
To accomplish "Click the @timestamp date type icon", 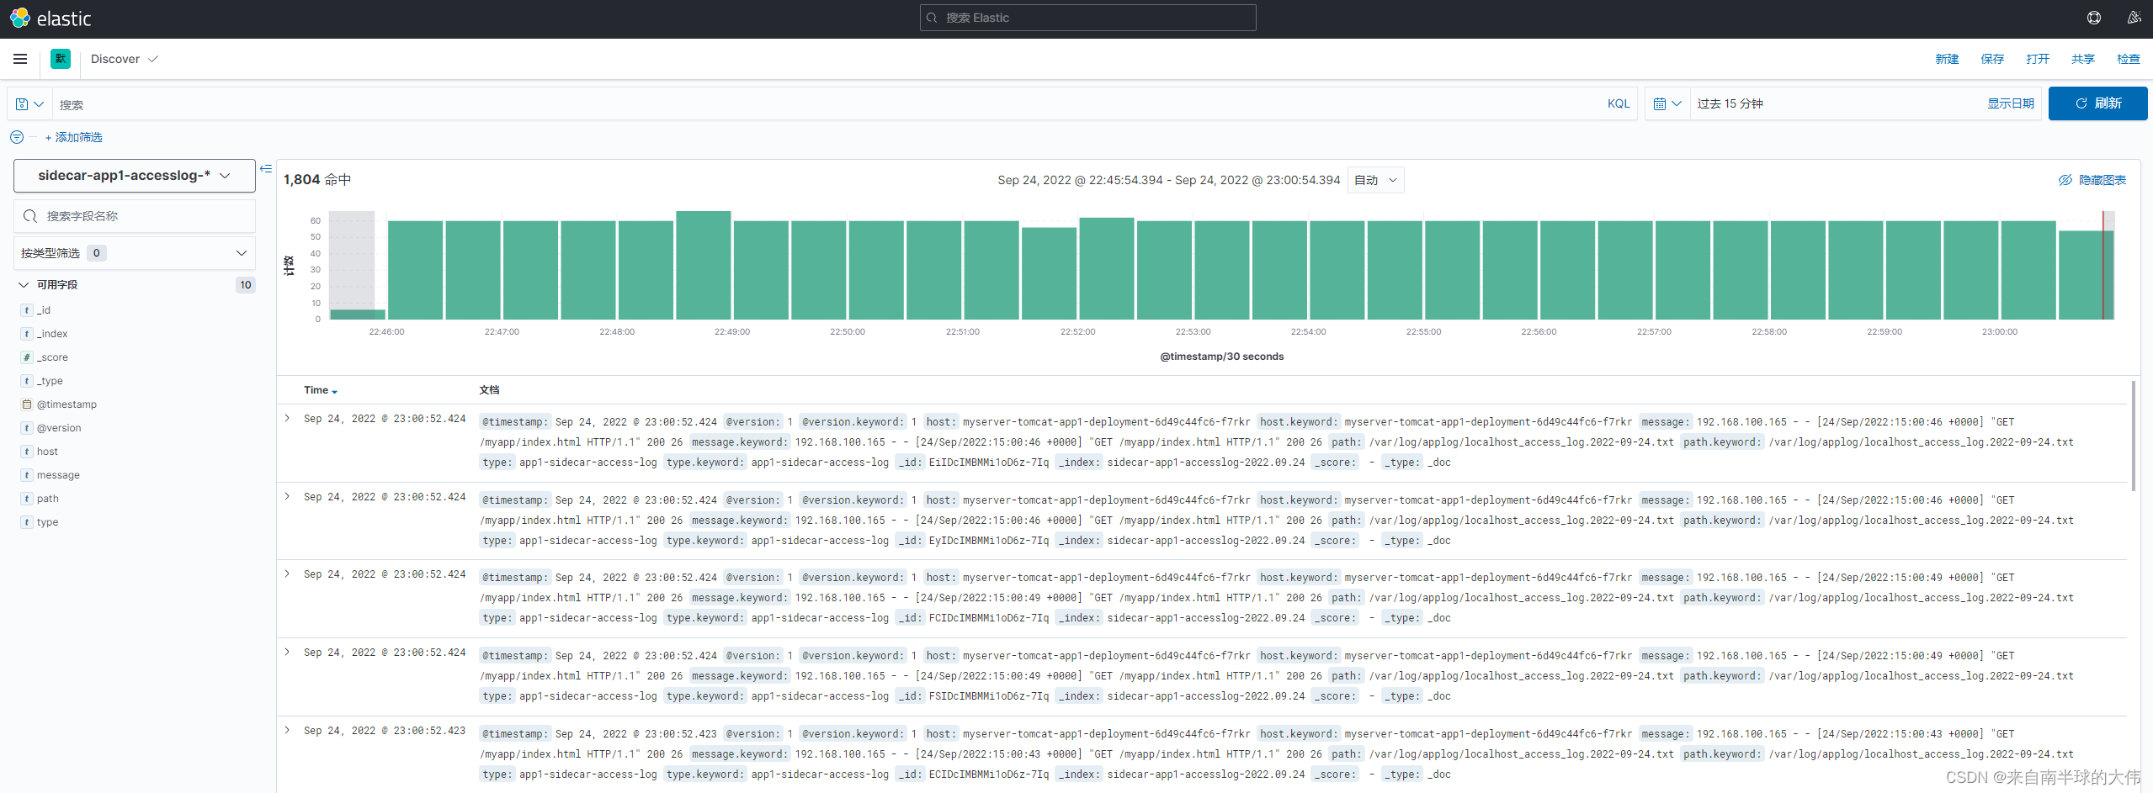I will click(27, 404).
